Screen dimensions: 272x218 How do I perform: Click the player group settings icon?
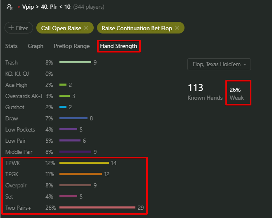(x=9, y=7)
